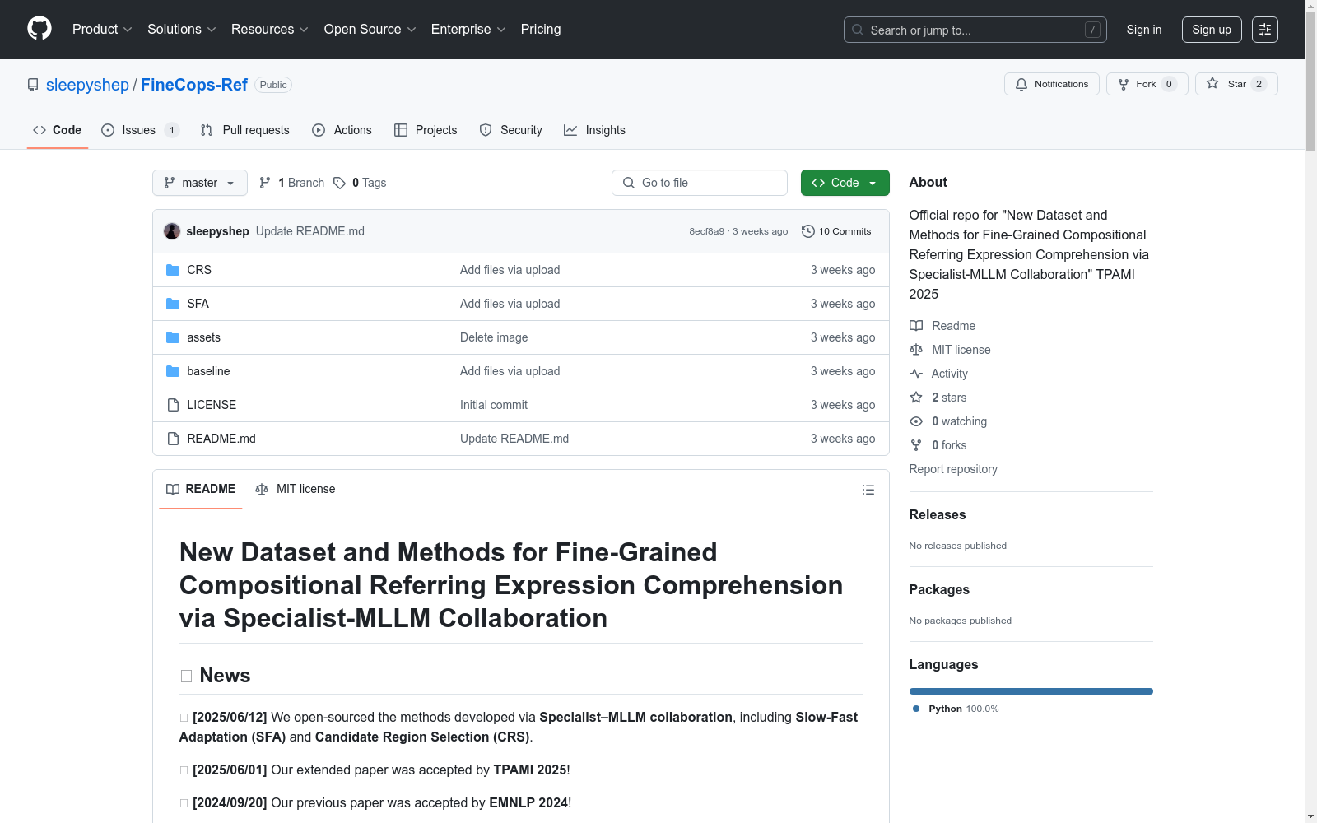Click the repository book icon beside sleepyshep
This screenshot has height=823, width=1317.
pos(33,85)
